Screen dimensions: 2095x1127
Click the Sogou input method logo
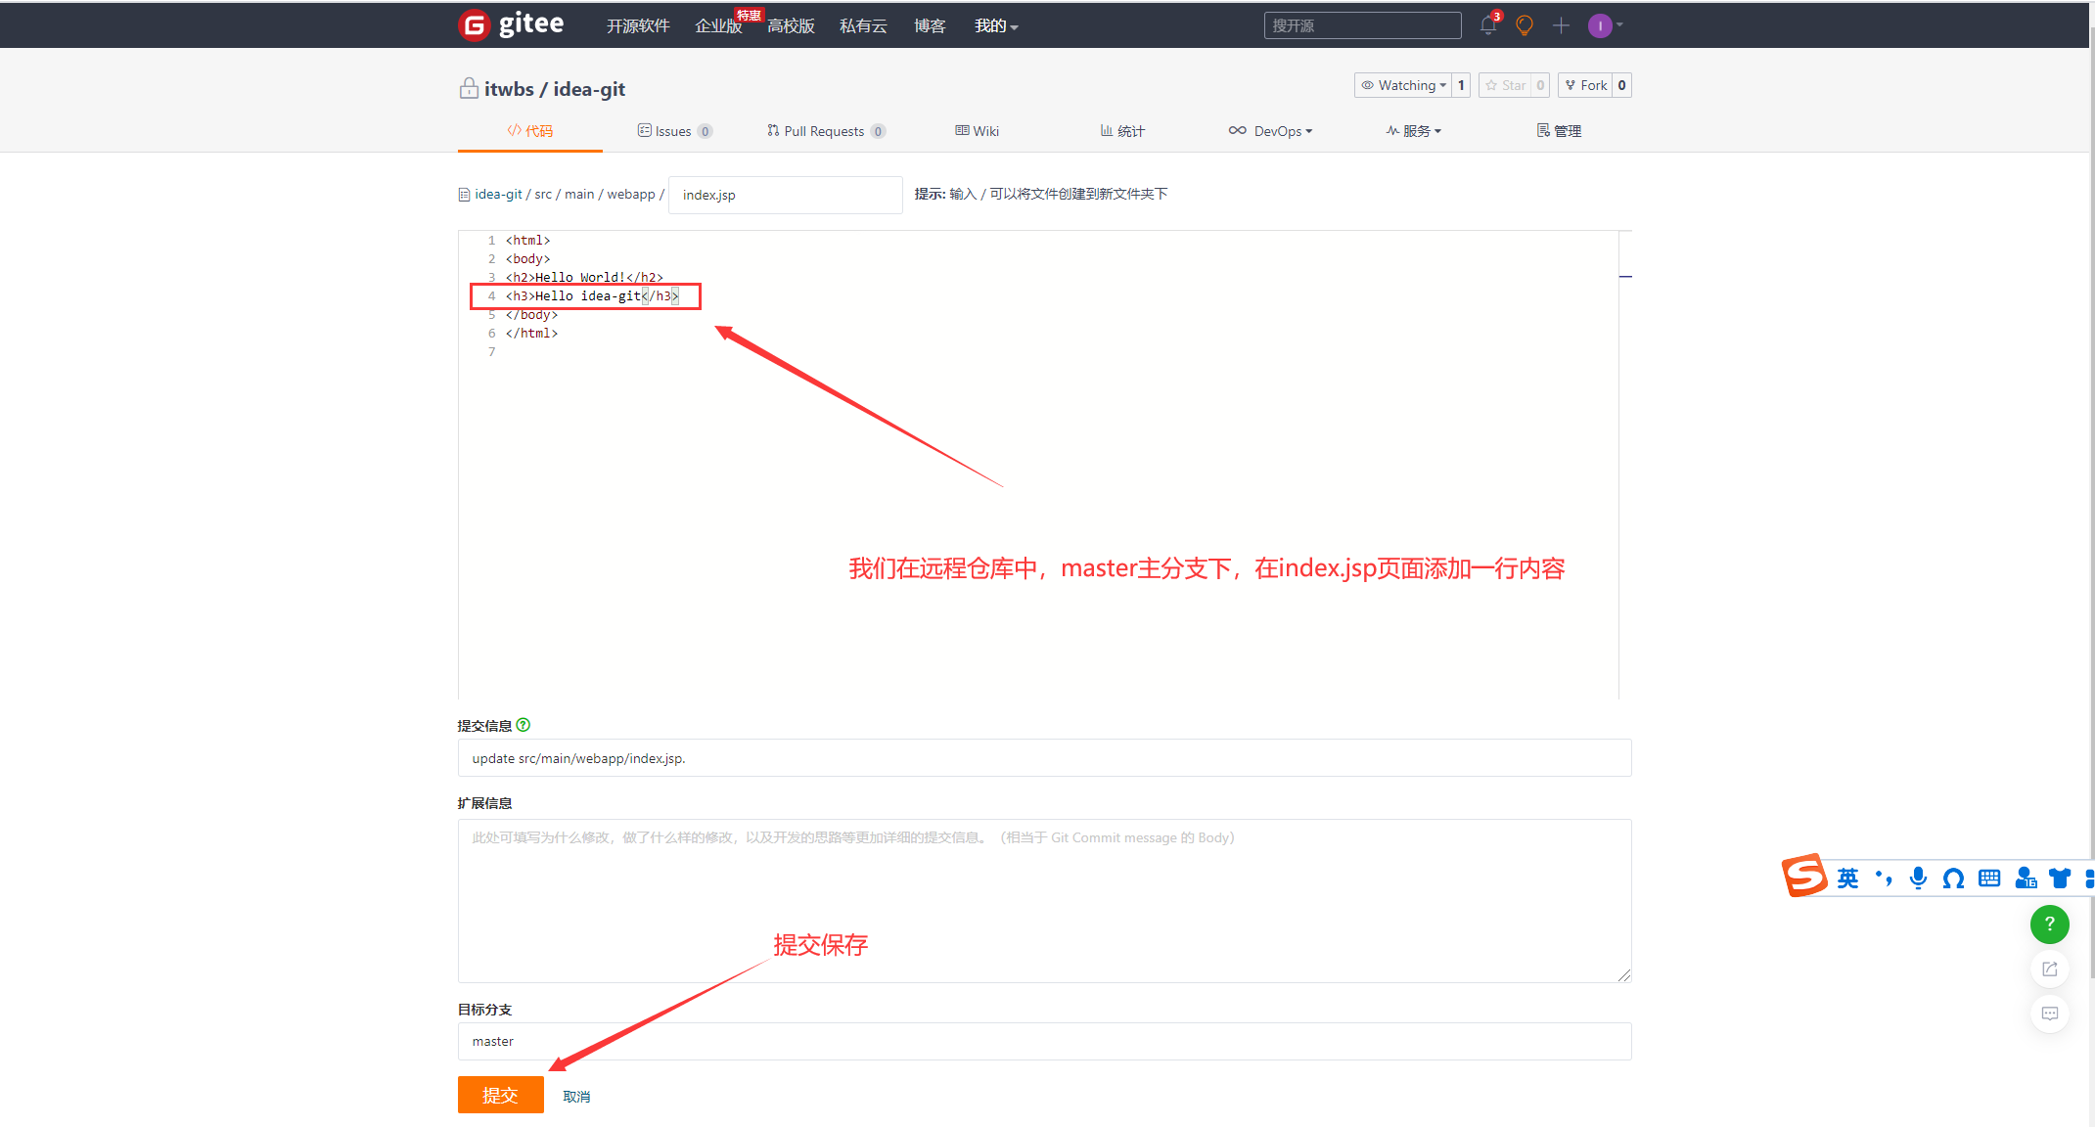point(1804,876)
